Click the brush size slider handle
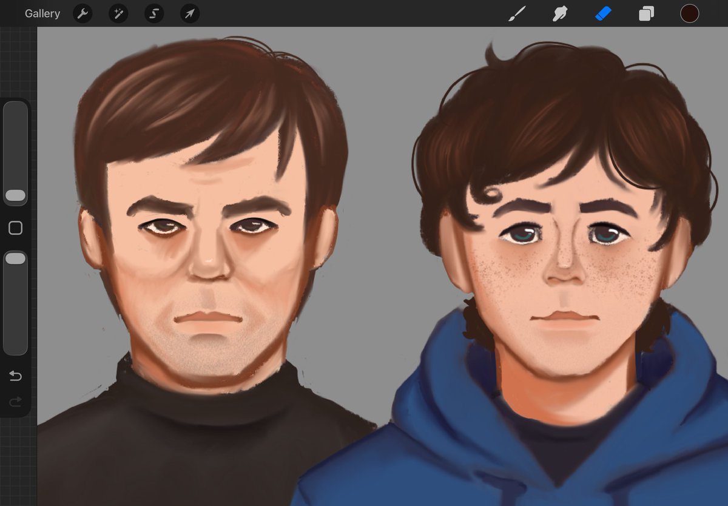 pos(15,195)
